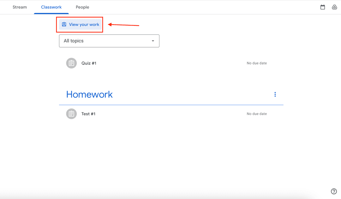The height and width of the screenshot is (199, 341).
Task: Switch to the Stream tab
Action: click(20, 7)
